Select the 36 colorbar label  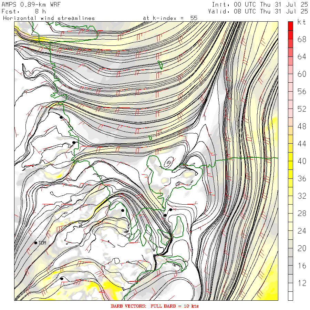tap(302, 178)
